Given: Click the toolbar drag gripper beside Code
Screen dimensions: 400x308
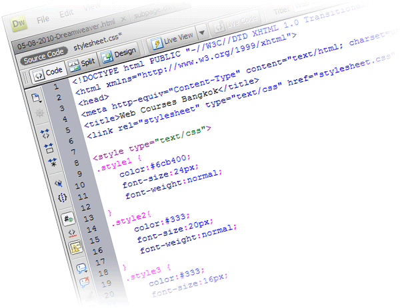Looking at the screenshot, I should click(x=25, y=78).
